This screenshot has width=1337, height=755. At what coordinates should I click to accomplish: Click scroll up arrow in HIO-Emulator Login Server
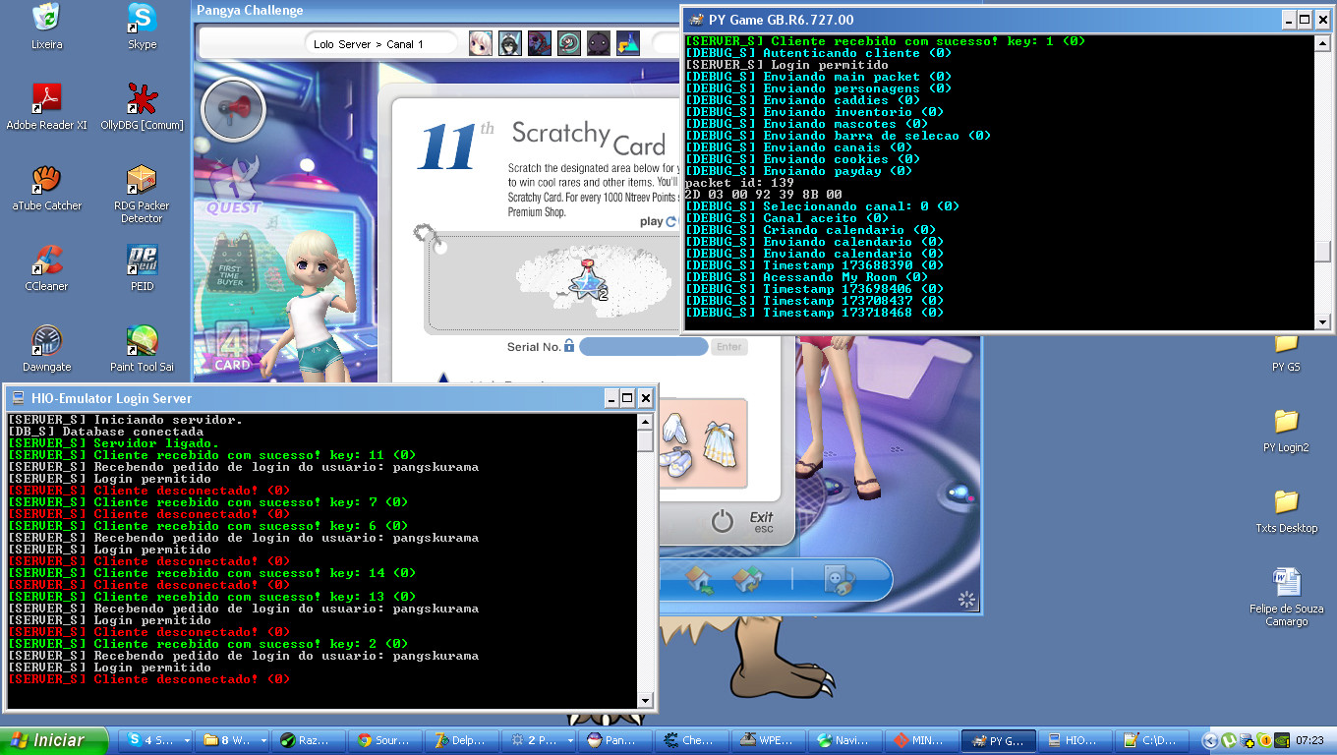645,421
